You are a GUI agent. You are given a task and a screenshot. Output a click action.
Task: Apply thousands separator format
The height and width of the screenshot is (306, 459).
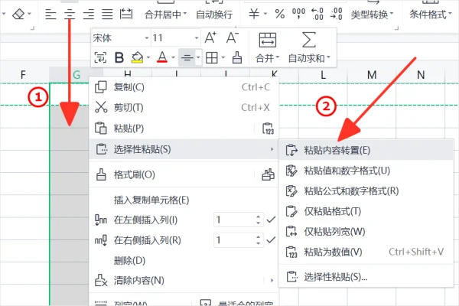tap(298, 14)
